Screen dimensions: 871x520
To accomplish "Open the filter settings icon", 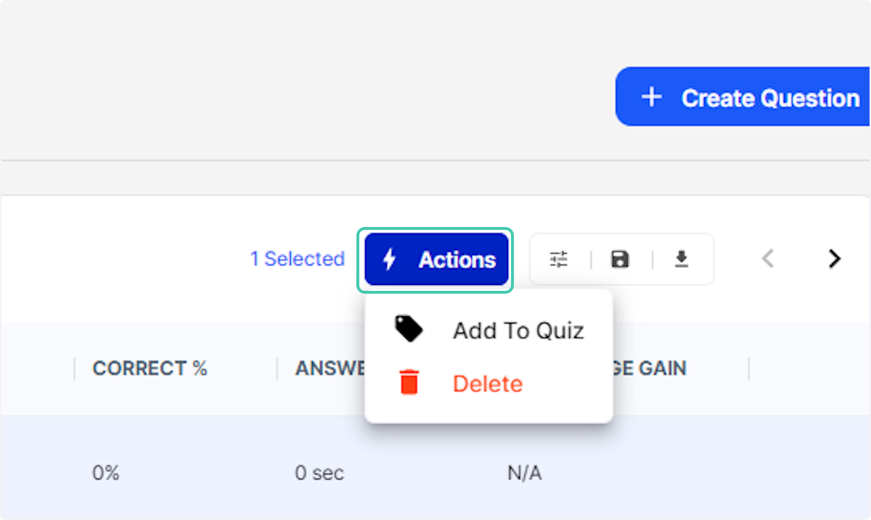I will (559, 259).
